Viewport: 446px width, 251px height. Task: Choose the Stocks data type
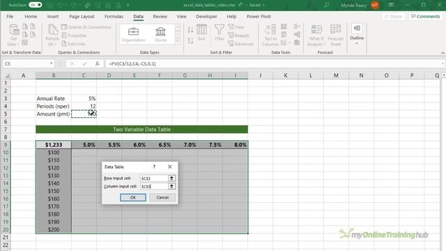point(161,34)
